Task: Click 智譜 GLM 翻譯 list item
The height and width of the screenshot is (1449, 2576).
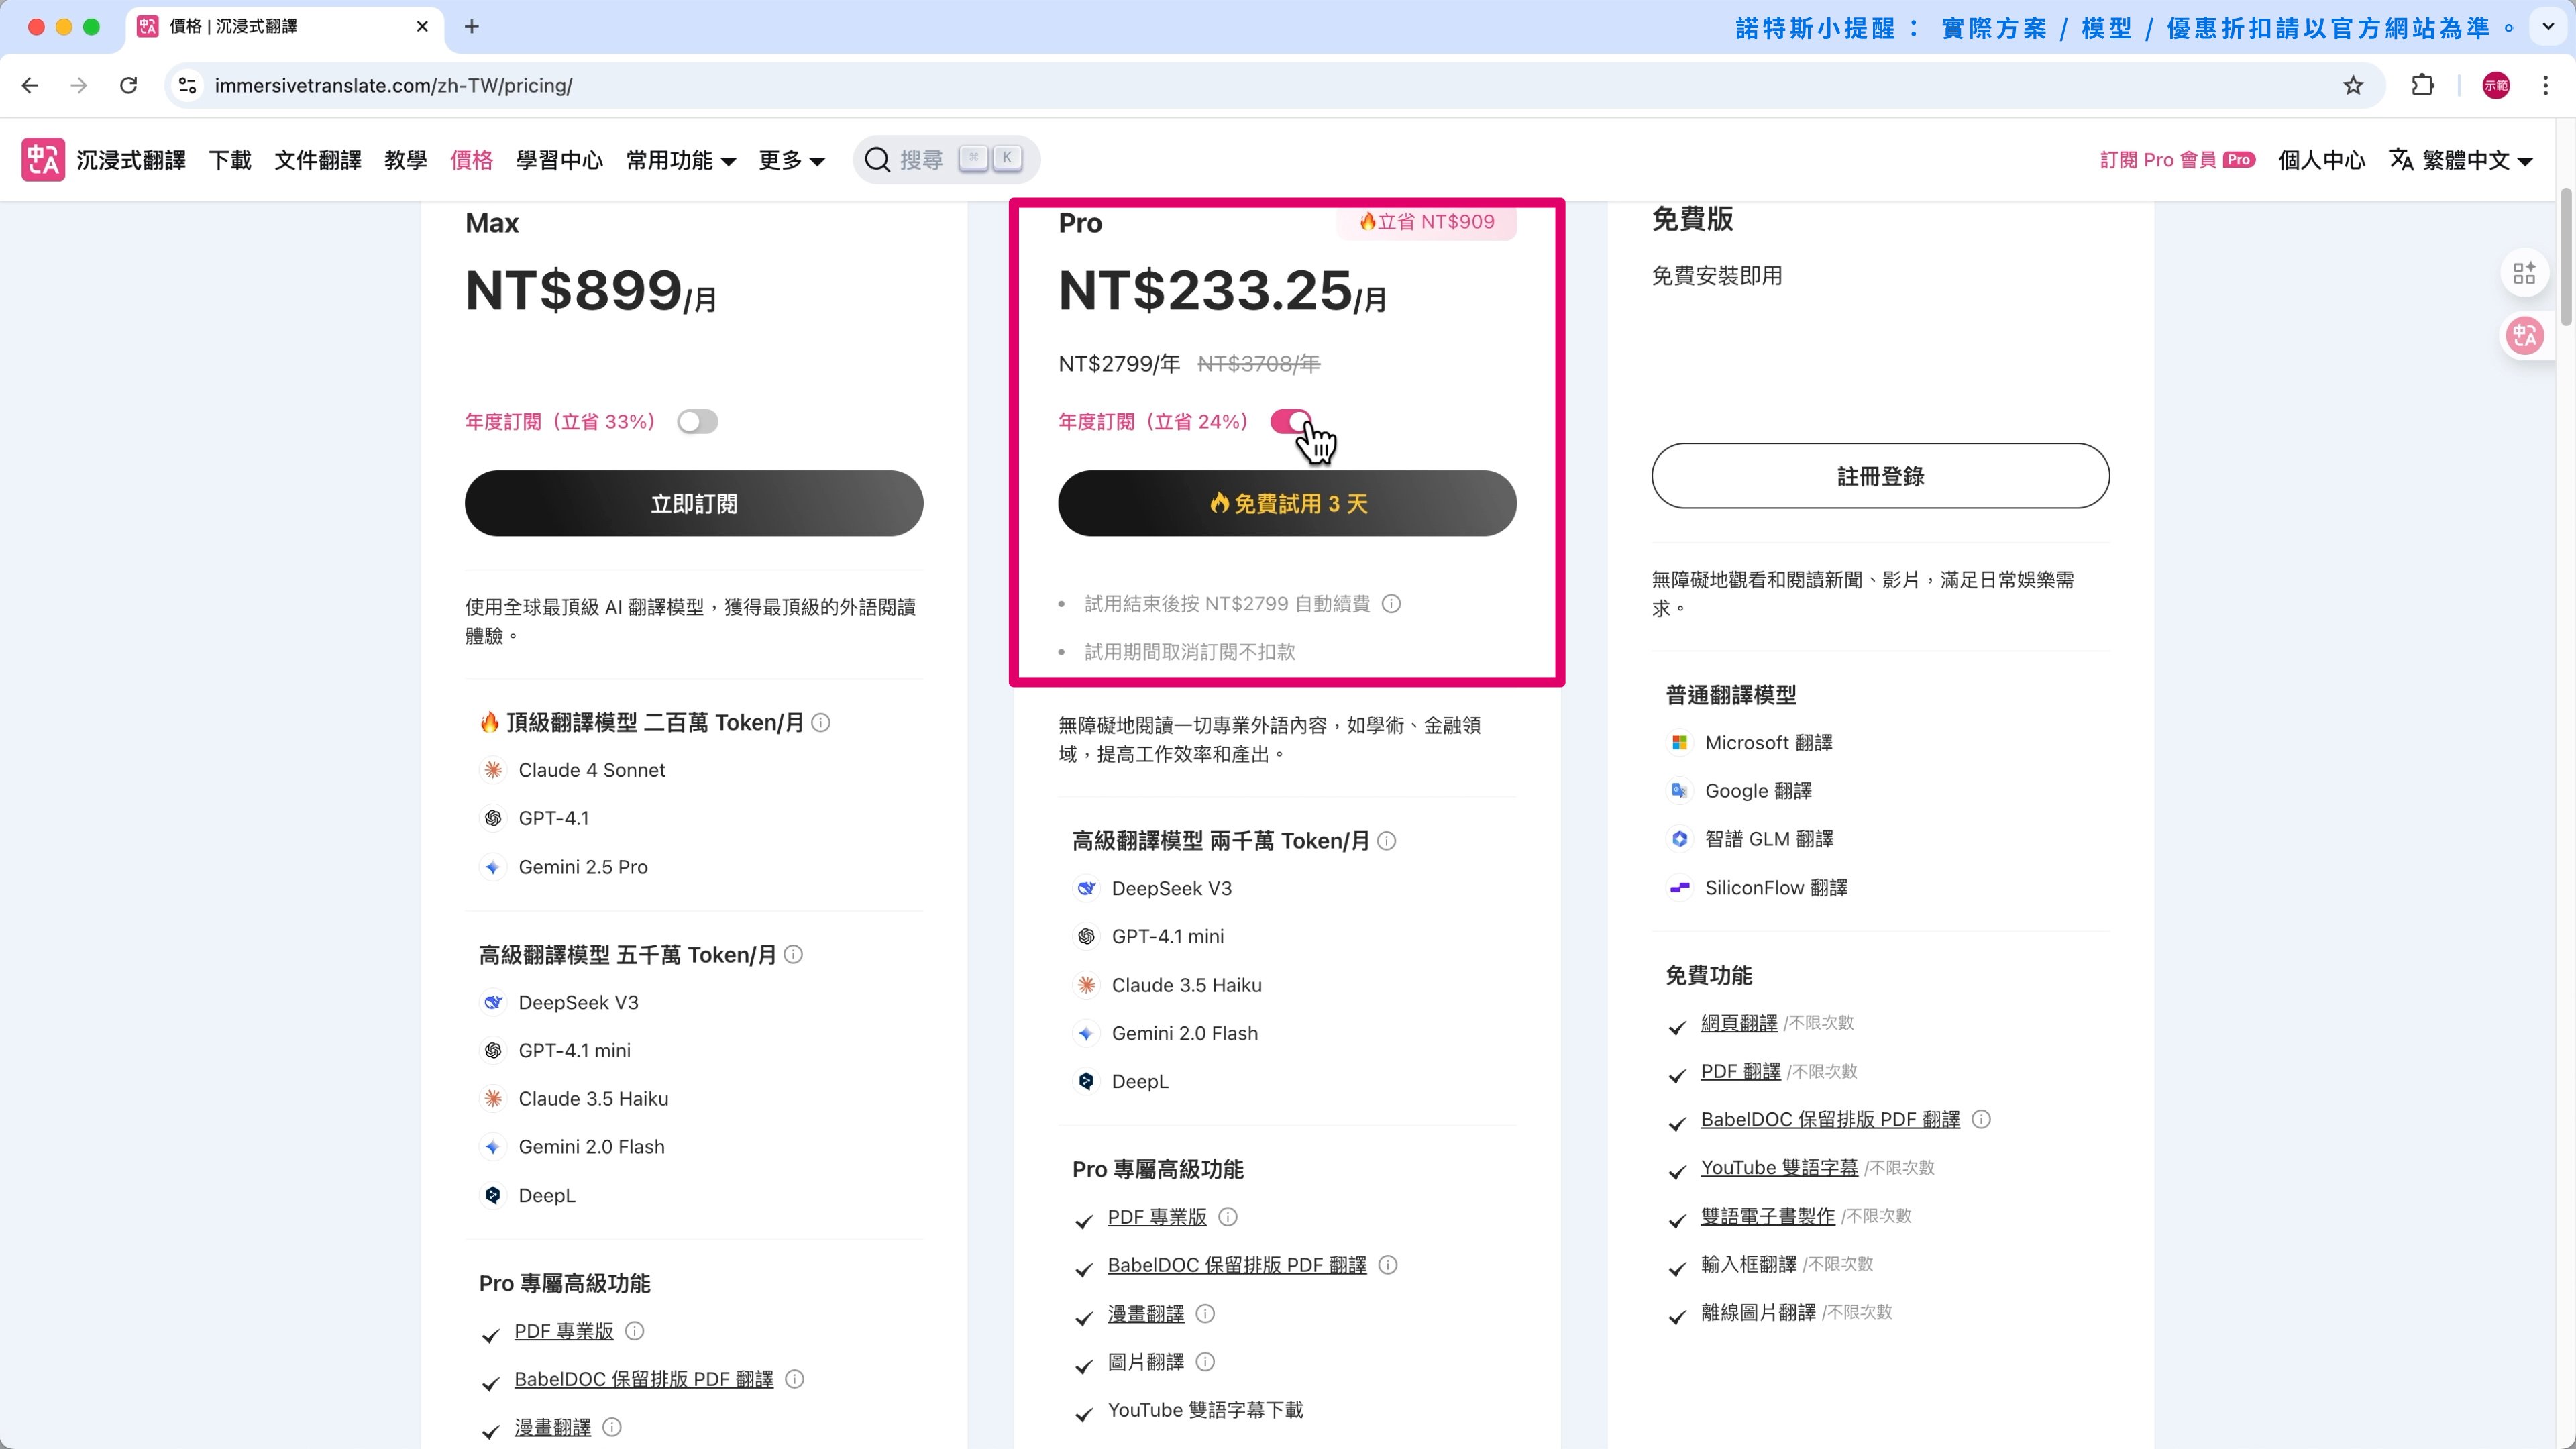Action: pos(1751,839)
